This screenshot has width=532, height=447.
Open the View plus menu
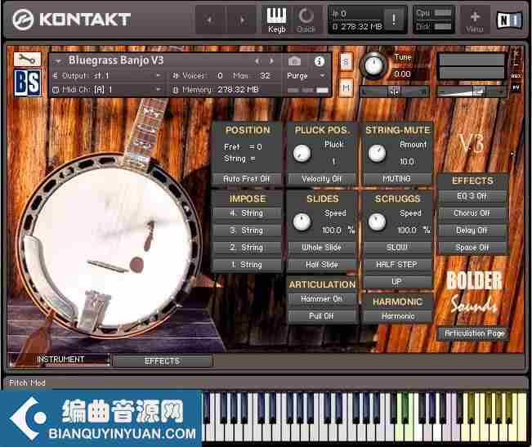(474, 21)
